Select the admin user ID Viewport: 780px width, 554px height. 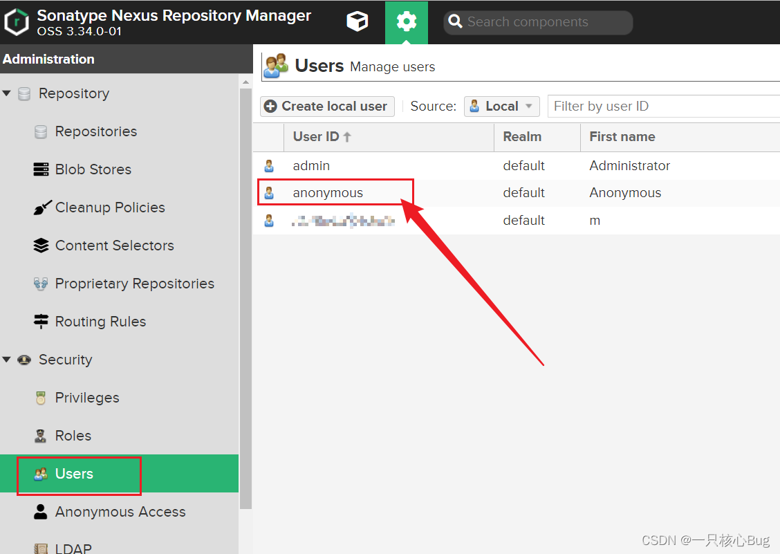pos(311,166)
